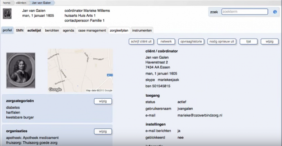Click the geblokkeerd value nee
The height and width of the screenshot is (146, 282).
tap(181, 137)
